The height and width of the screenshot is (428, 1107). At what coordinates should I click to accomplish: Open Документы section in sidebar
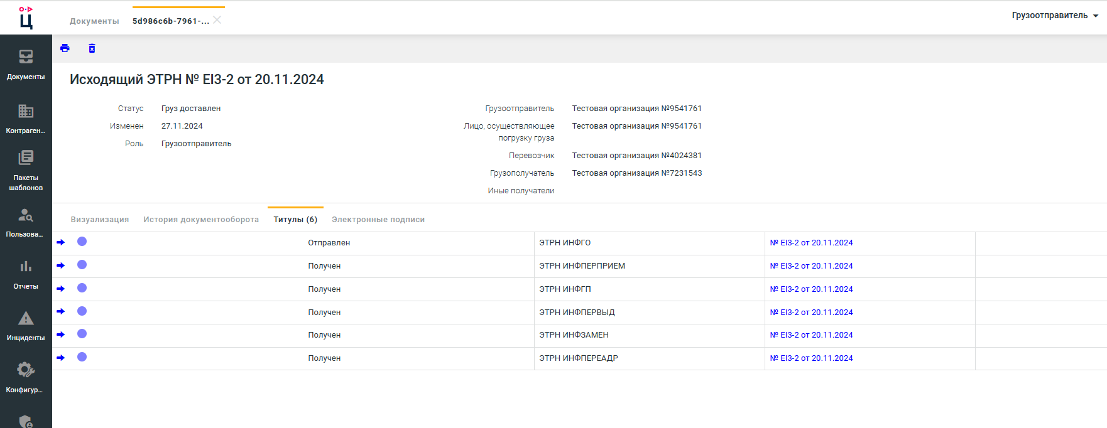coord(26,65)
